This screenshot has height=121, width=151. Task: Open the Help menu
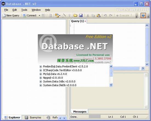(x=47, y=10)
